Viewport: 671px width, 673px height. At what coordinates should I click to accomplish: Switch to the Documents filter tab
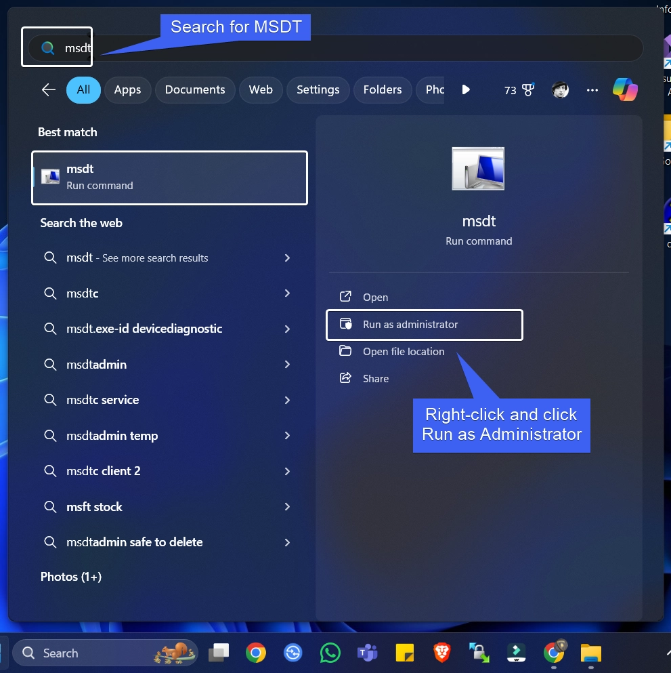[x=194, y=89]
